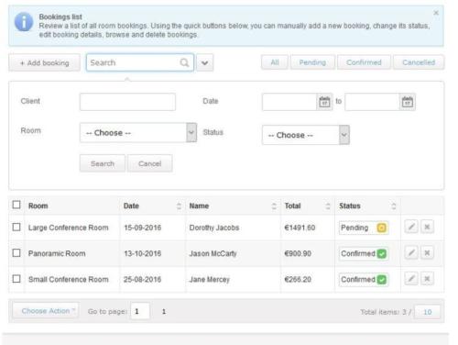
Task: Click the Search button in filter panel
Action: click(x=103, y=163)
